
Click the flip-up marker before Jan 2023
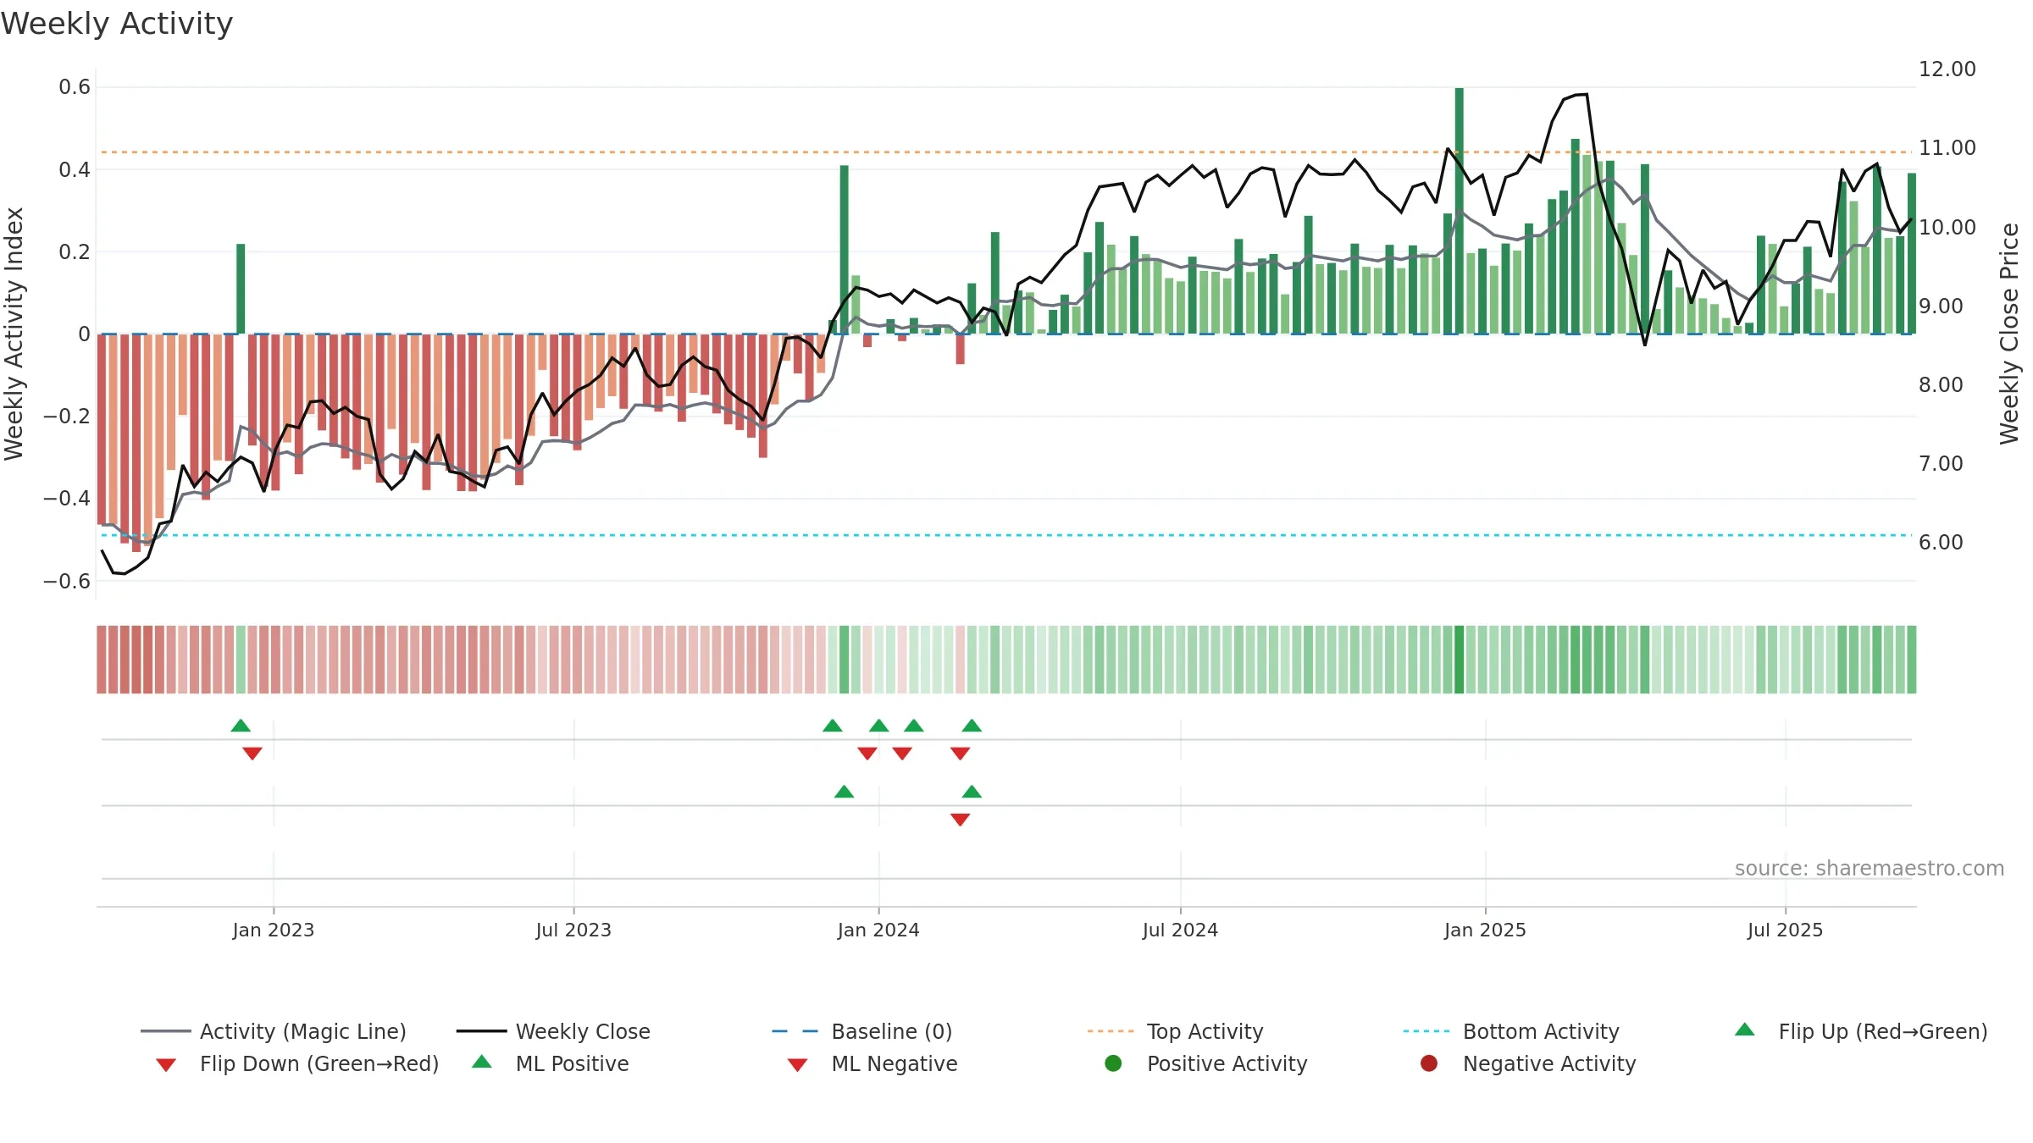tap(241, 726)
